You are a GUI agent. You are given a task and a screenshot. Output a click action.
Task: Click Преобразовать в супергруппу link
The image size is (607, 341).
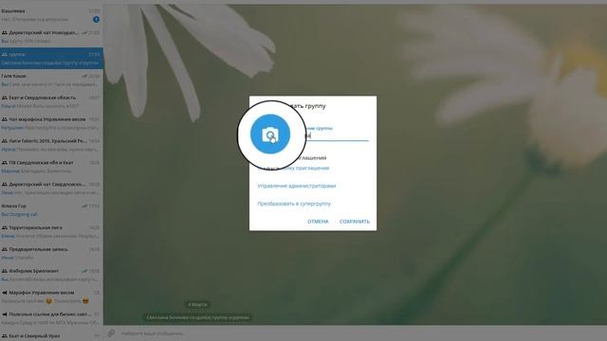294,204
